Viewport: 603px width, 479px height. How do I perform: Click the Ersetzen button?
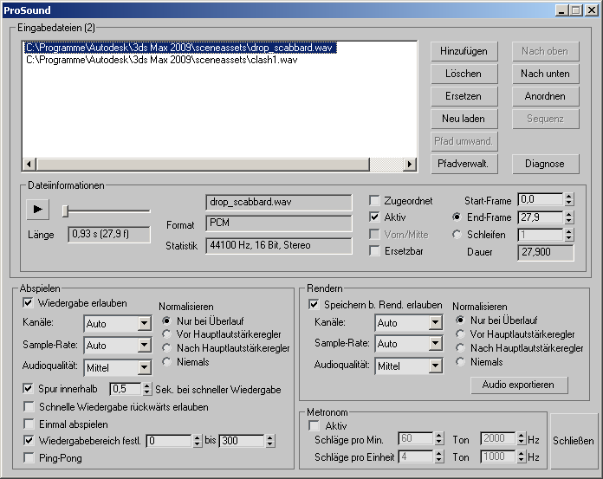464,96
